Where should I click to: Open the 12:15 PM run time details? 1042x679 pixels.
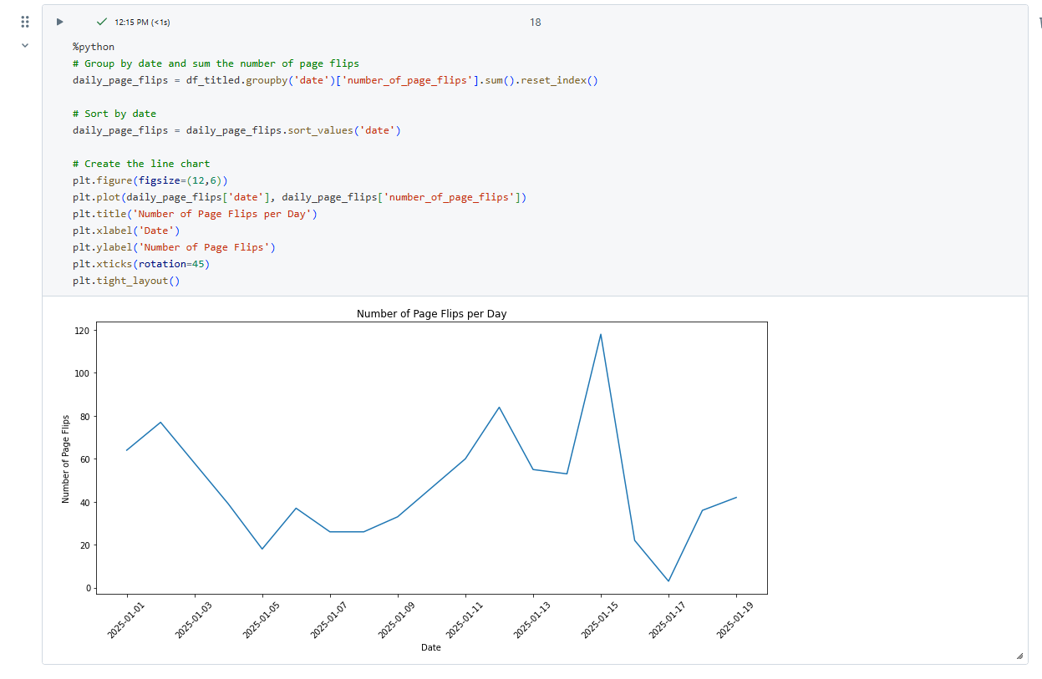[142, 23]
